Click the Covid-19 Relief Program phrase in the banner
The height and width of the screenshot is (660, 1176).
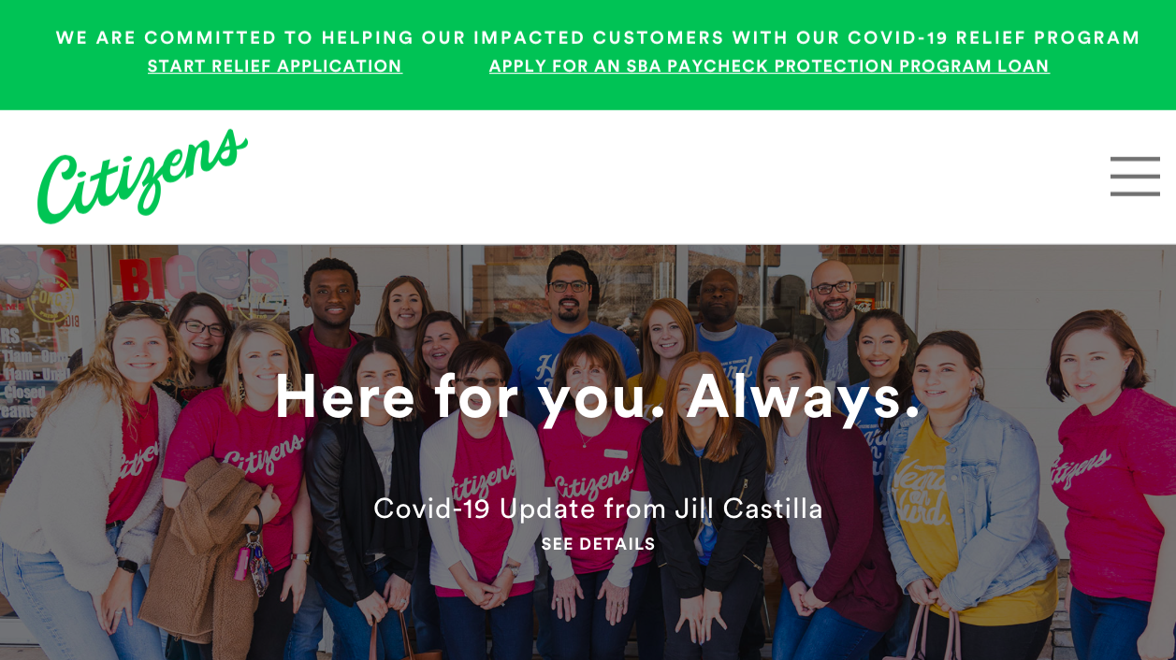tap(994, 38)
